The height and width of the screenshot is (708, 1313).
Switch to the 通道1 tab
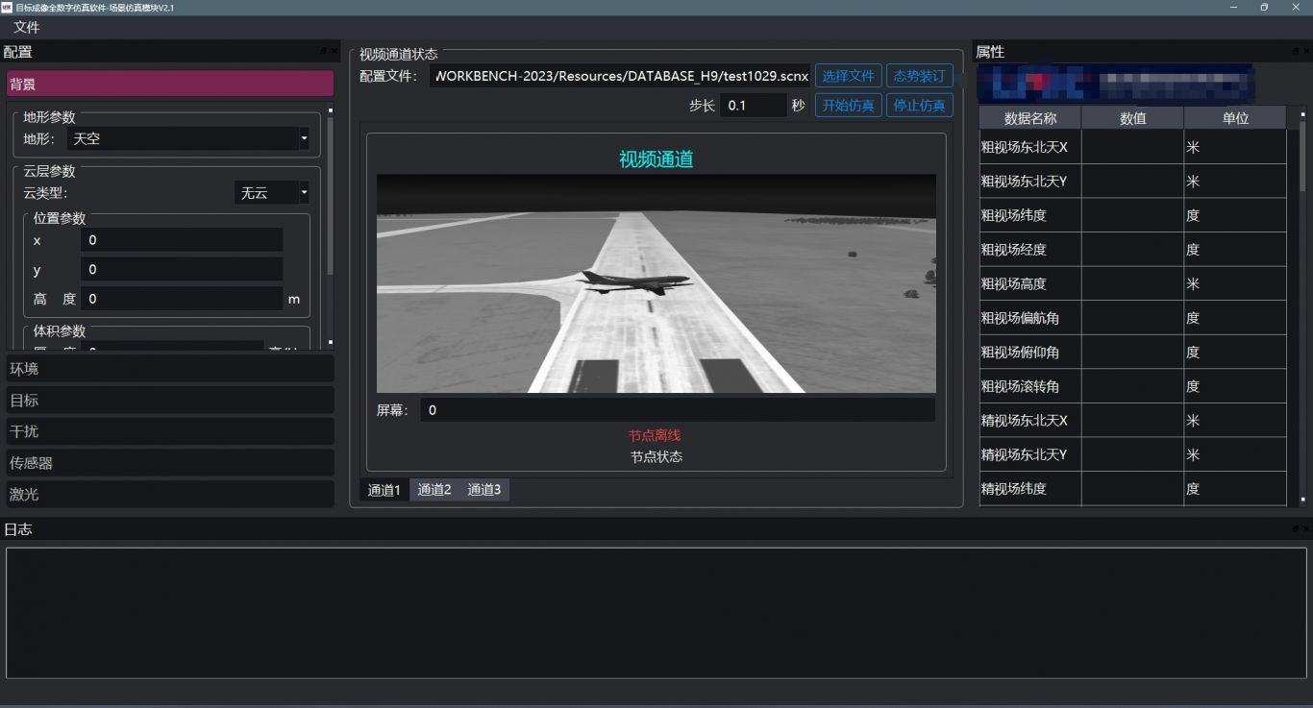(384, 490)
